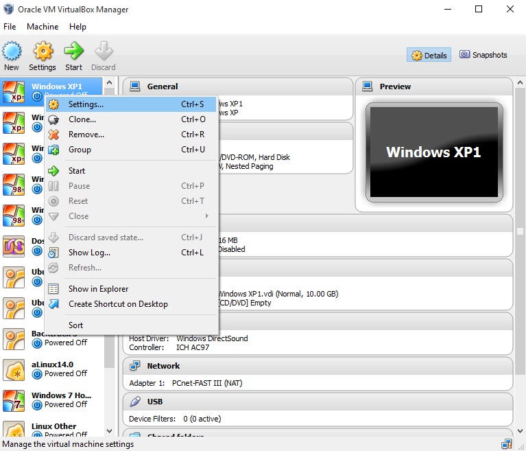The height and width of the screenshot is (451, 526).
Task: Click the '0 (0 active)' device filters value
Action: click(202, 419)
